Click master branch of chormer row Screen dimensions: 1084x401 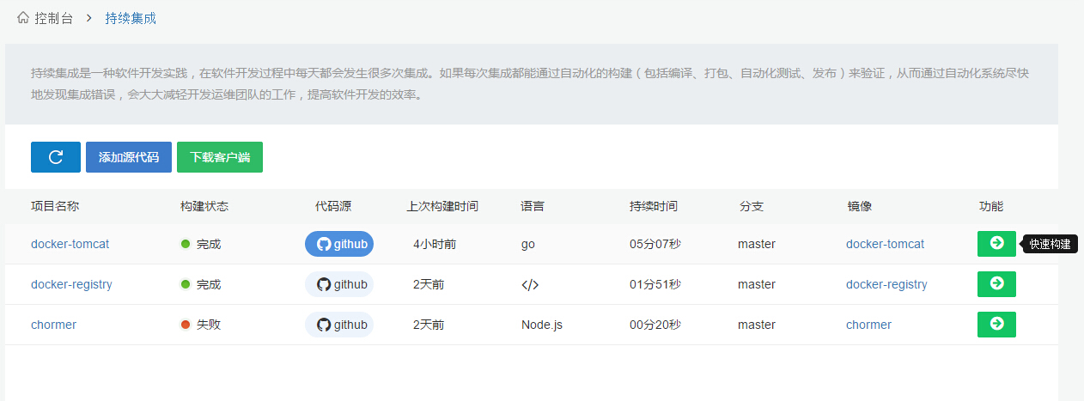point(757,325)
